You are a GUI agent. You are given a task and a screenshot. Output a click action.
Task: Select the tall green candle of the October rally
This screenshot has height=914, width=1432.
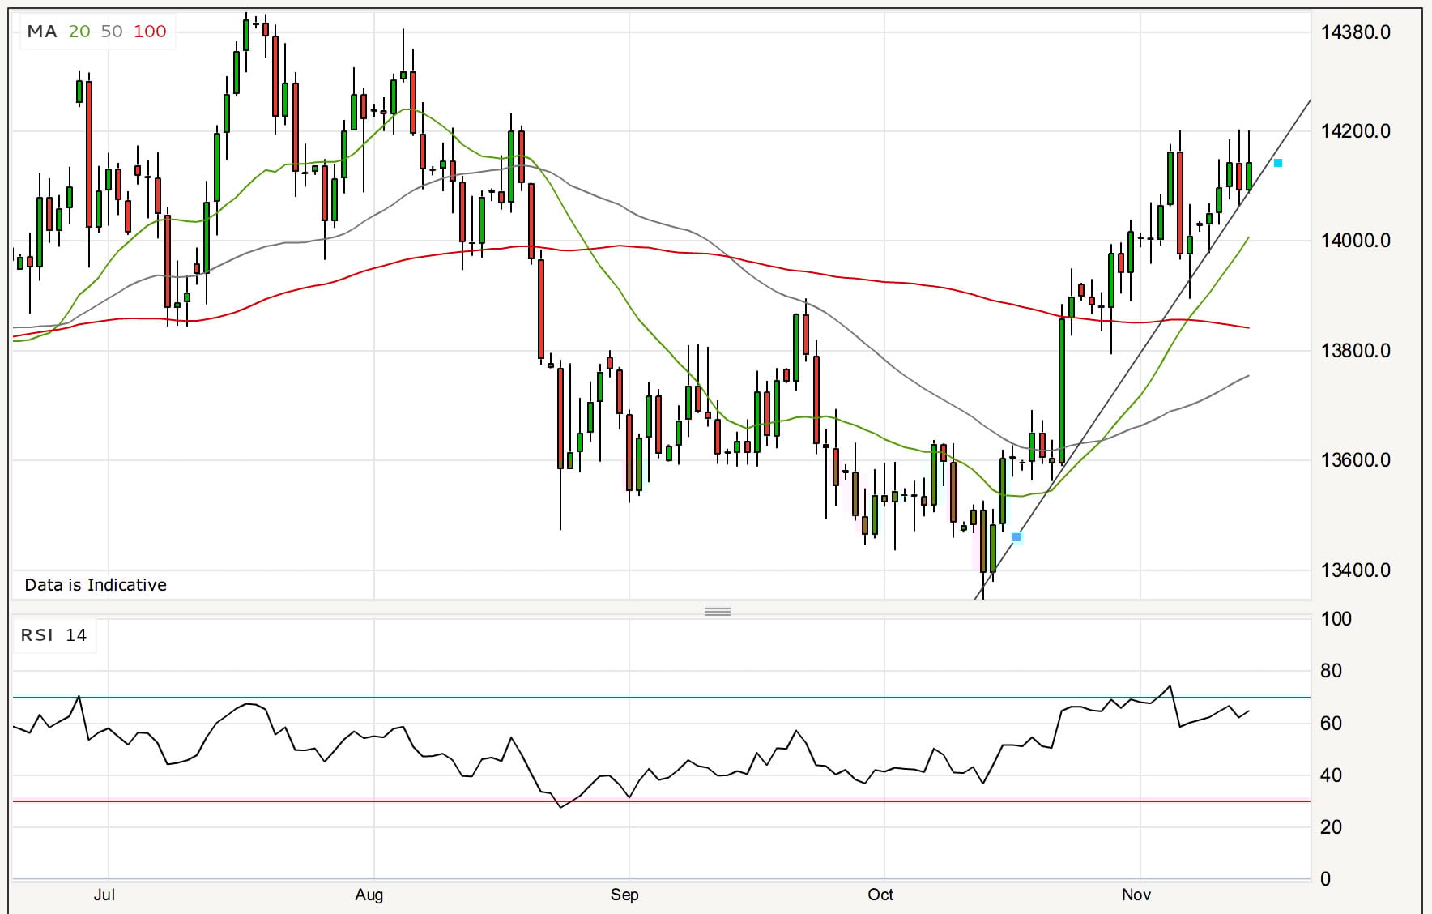click(x=1061, y=389)
